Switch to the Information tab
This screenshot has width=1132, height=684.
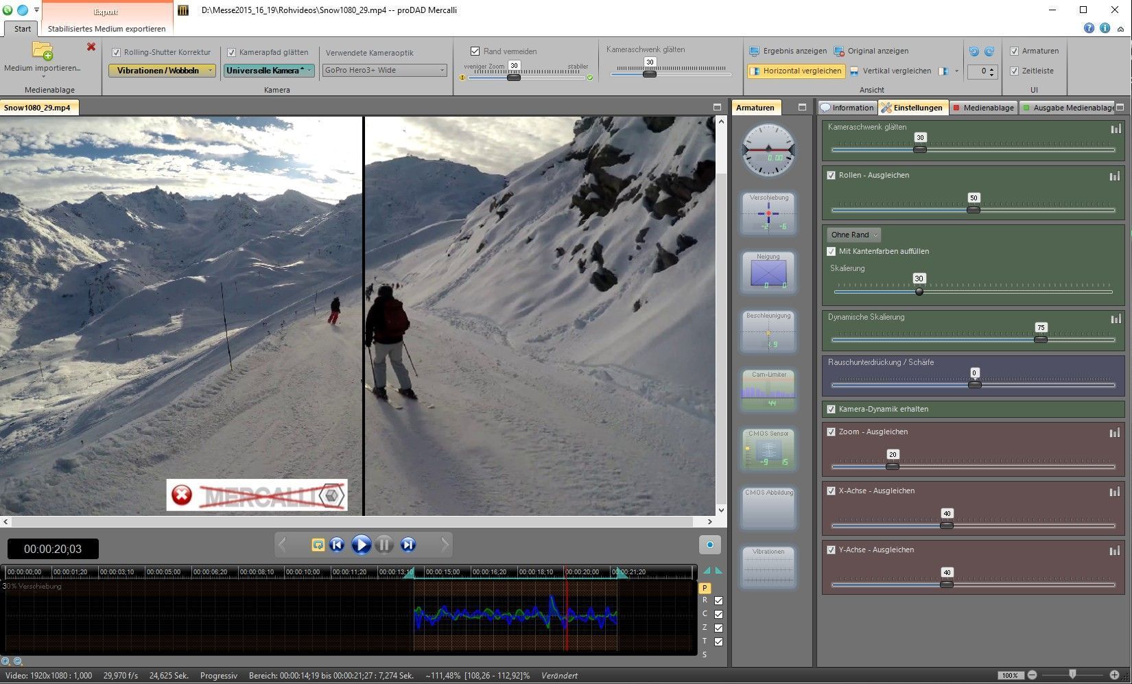click(847, 108)
